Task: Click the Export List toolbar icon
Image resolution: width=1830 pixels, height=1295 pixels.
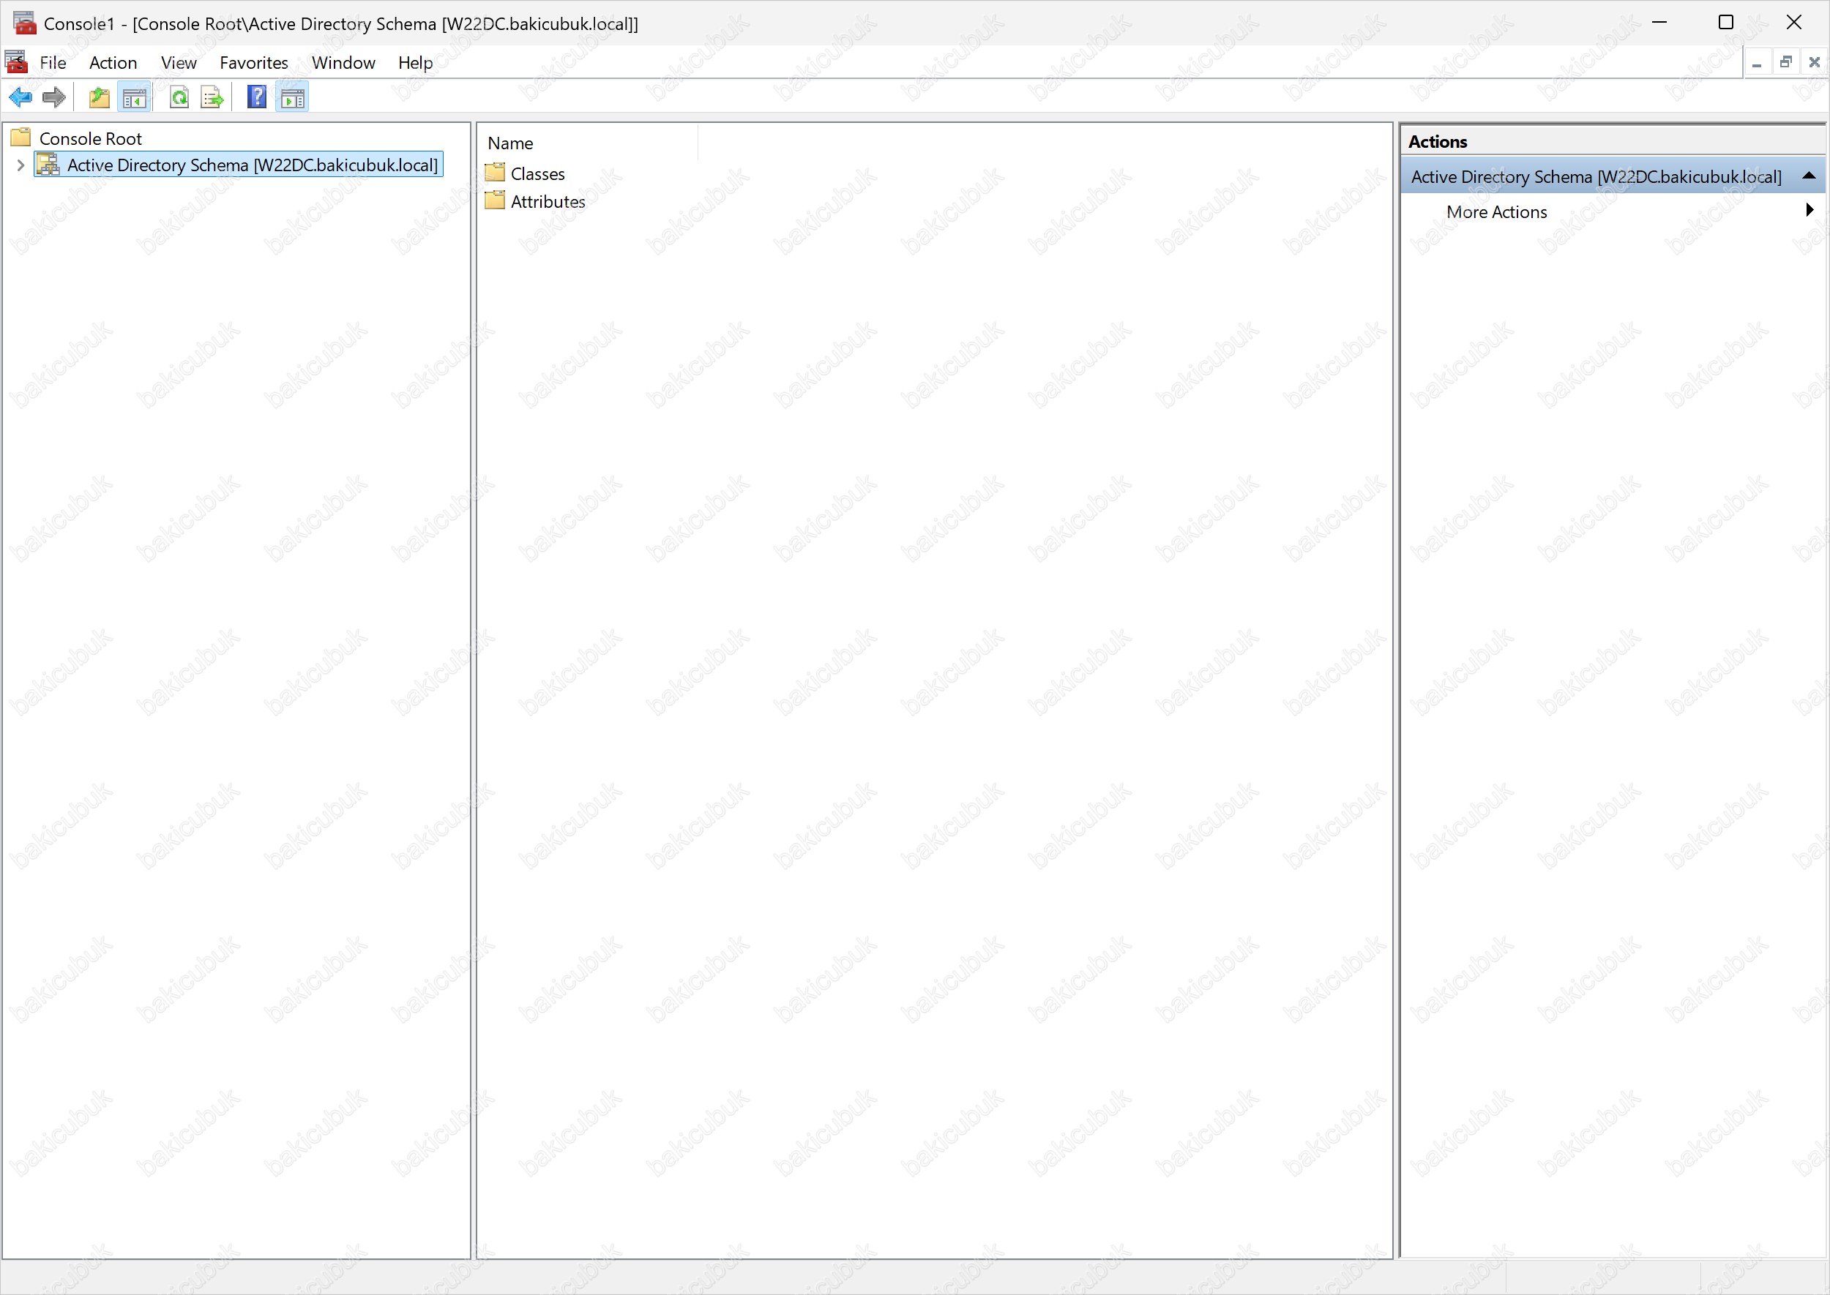Action: [212, 98]
